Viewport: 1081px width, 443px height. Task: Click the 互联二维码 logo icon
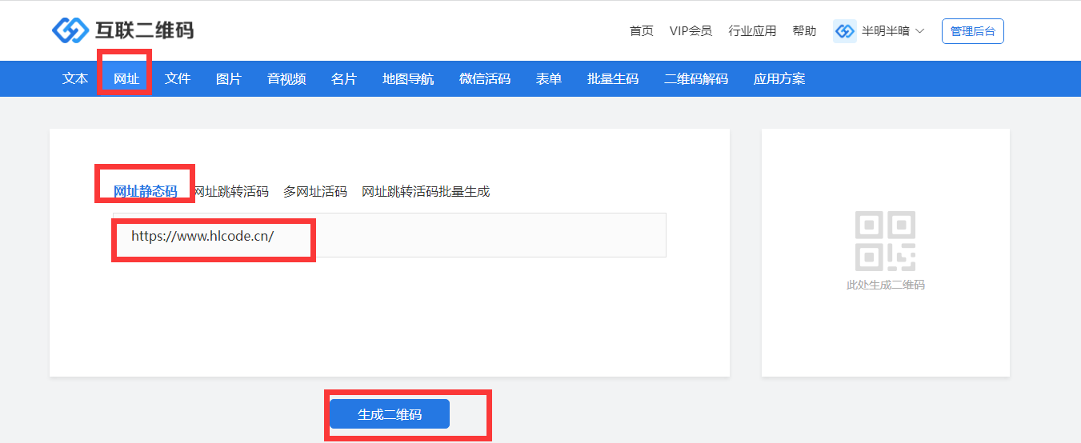click(x=70, y=30)
